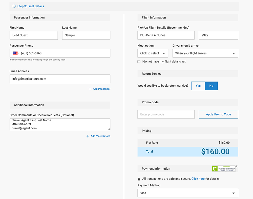Click the plus icon beside Add Passenger
The image size is (253, 199).
pyautogui.click(x=90, y=89)
